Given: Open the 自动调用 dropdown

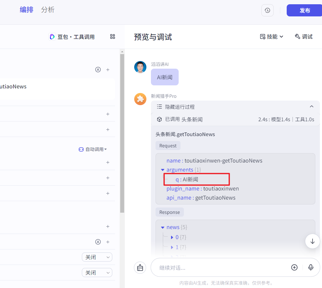Looking at the screenshot, I should point(96,149).
